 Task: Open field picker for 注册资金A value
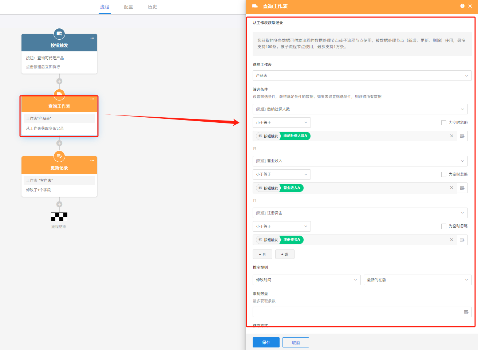pyautogui.click(x=462, y=240)
